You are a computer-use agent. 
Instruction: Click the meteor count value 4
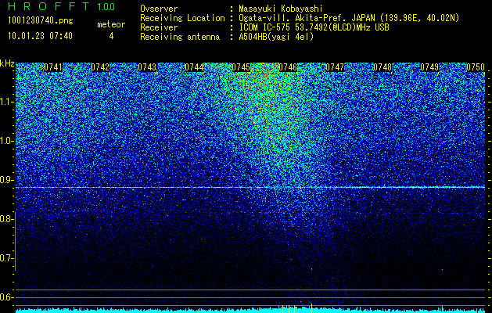click(x=111, y=36)
